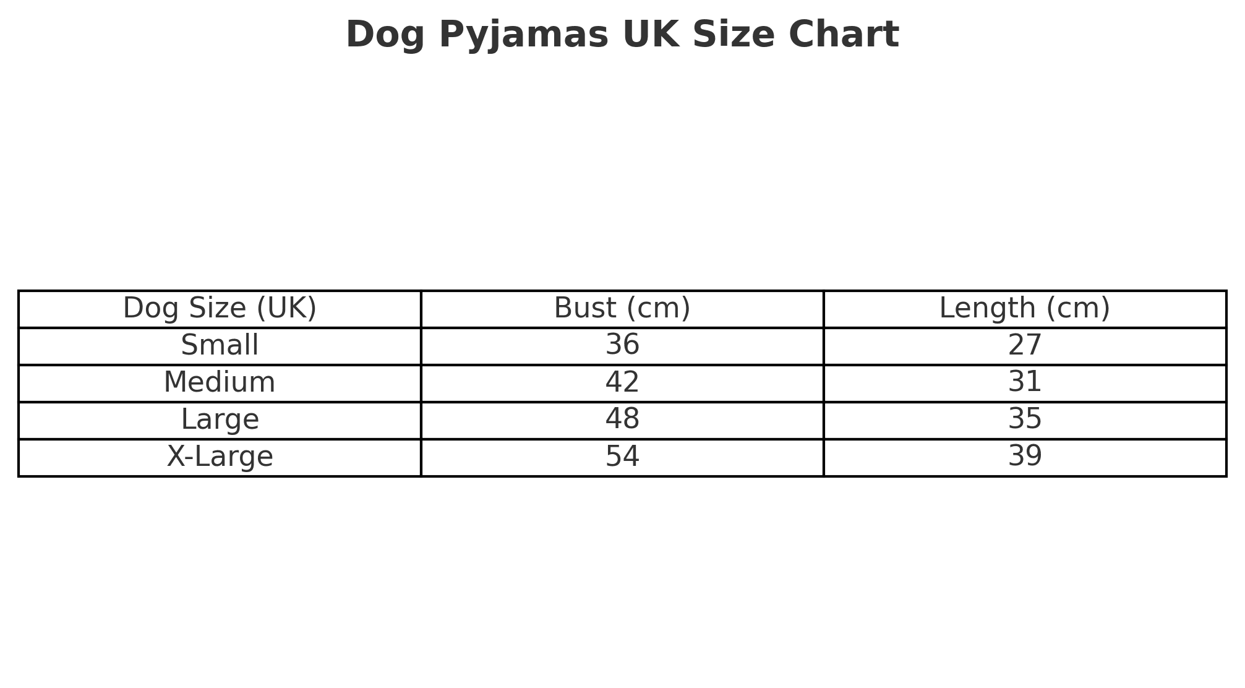Viewport: 1245px width, 688px height.
Task: Click the "X-Large" size cell
Action: point(220,457)
